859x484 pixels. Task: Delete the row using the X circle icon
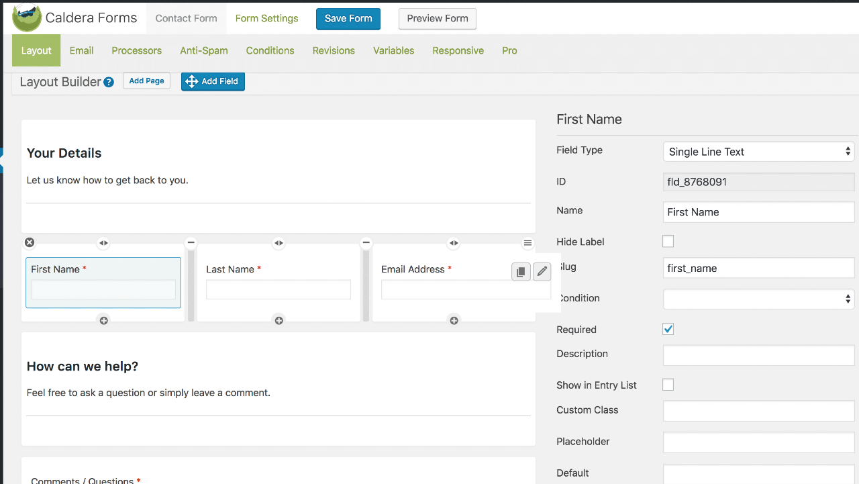tap(30, 242)
